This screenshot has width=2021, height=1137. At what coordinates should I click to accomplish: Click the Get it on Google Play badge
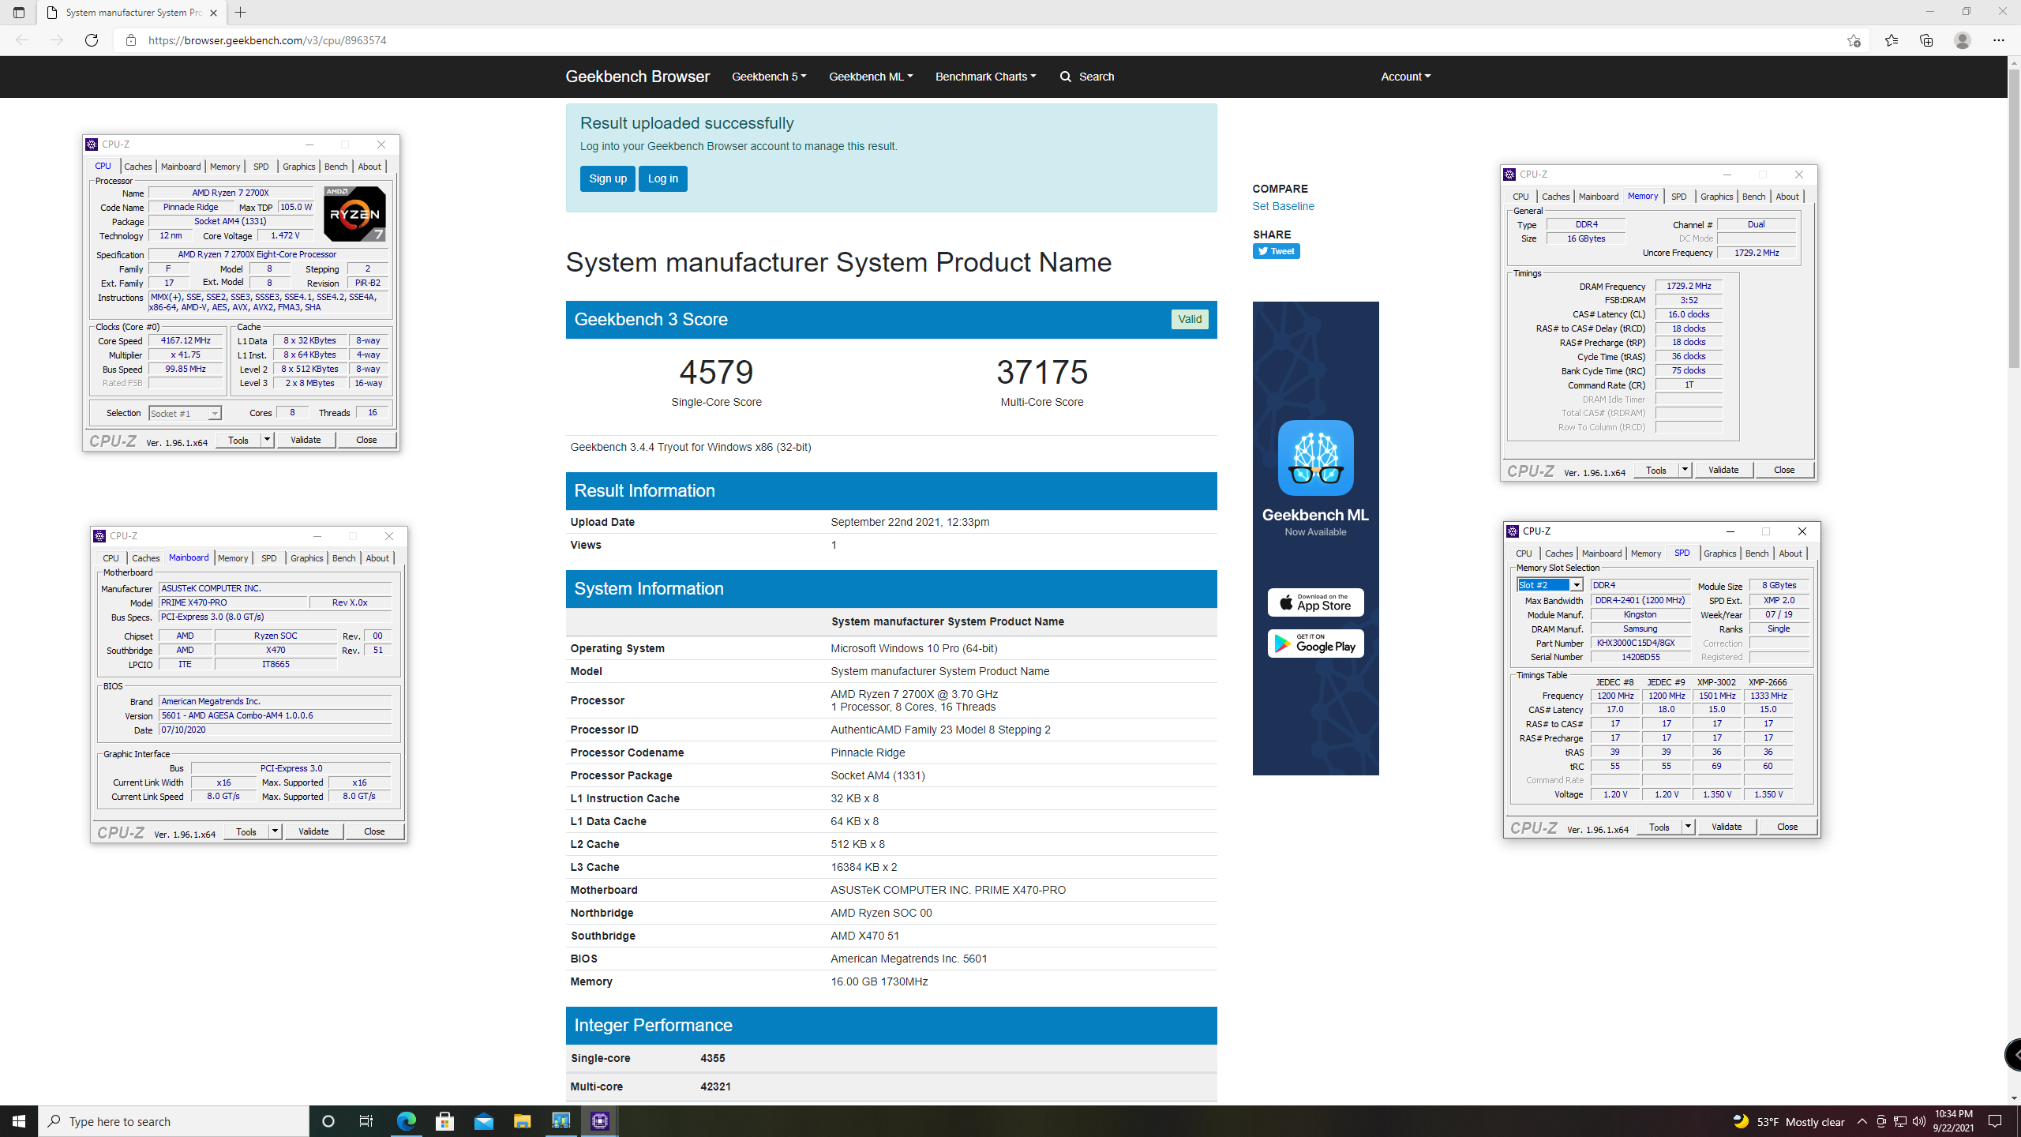coord(1315,644)
